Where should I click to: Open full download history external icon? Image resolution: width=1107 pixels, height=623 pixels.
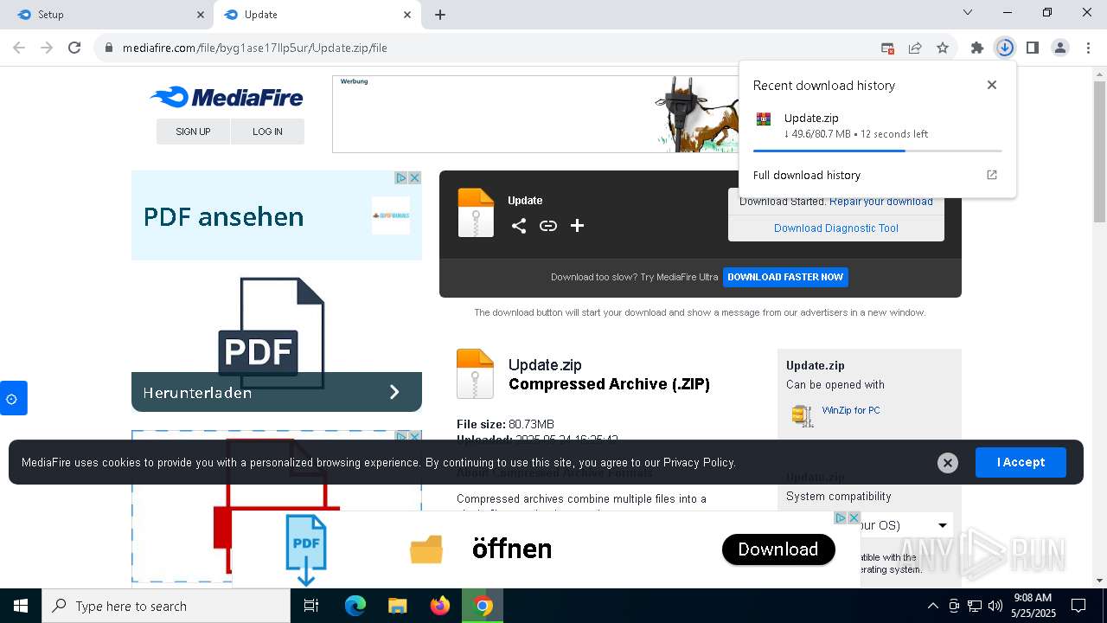pos(992,175)
